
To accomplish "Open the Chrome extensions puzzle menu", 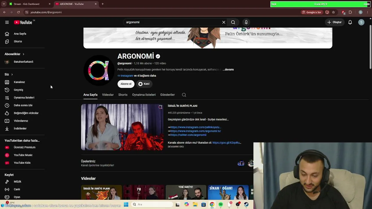I will click(x=350, y=12).
